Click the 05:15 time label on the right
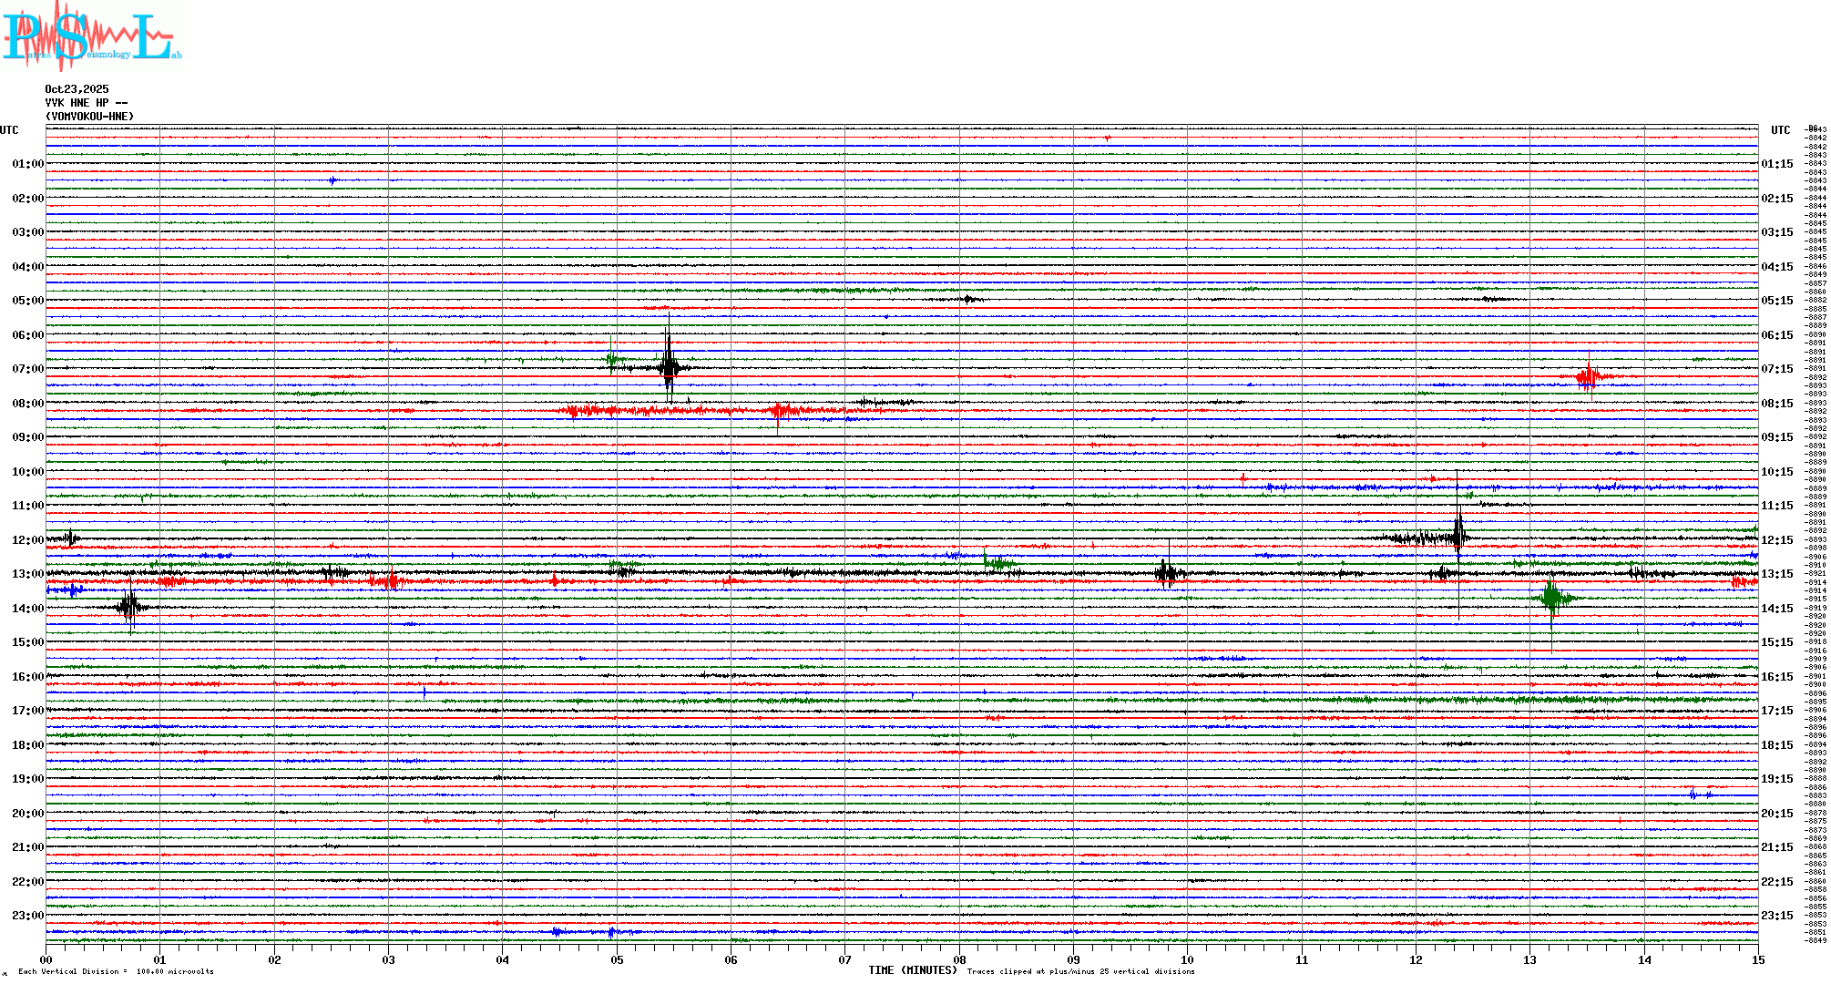 click(x=1776, y=301)
